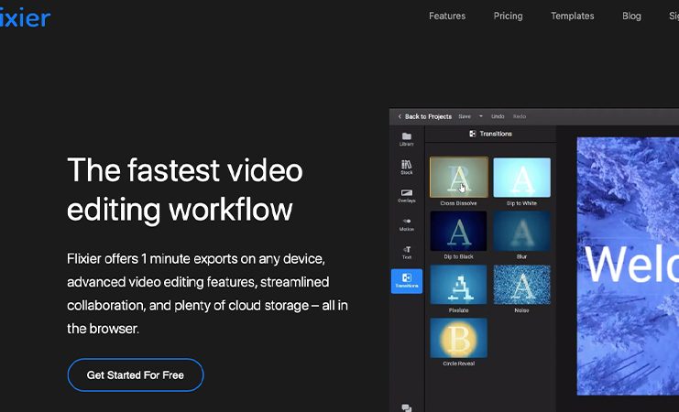Click the Transitions panel title text

point(496,134)
